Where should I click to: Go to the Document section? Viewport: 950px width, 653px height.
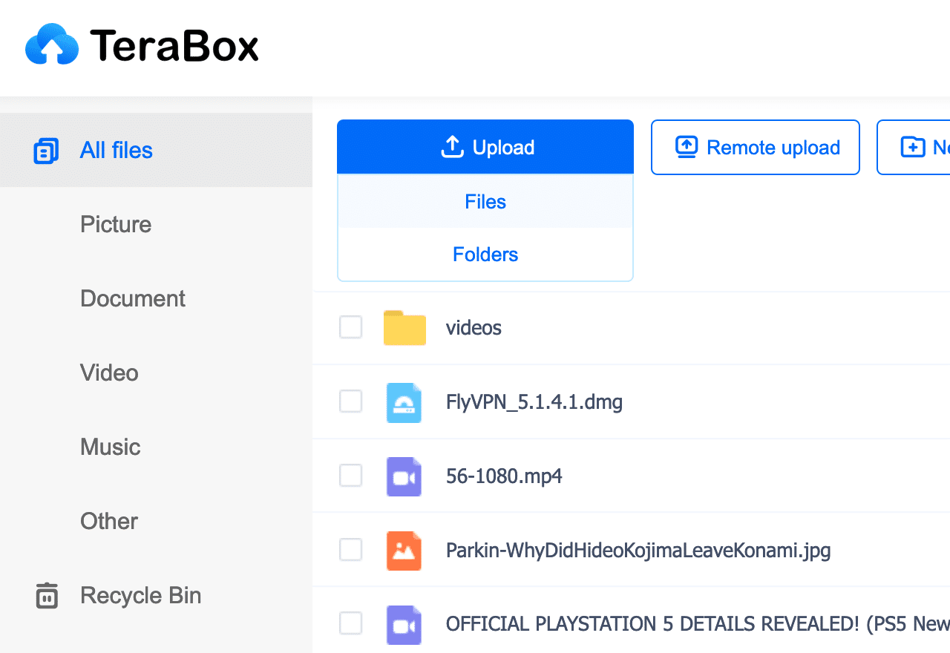pyautogui.click(x=132, y=298)
